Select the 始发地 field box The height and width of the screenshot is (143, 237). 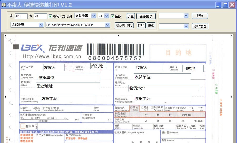point(98,66)
